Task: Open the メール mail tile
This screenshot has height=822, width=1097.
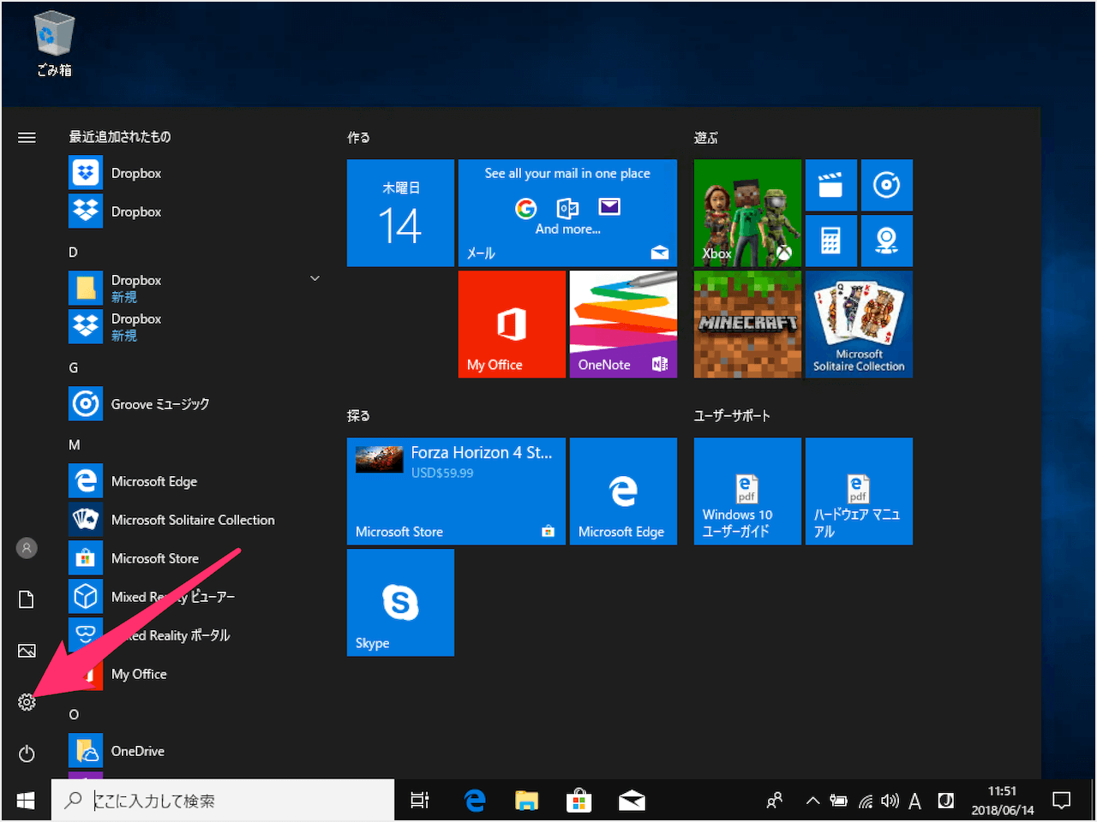Action: click(x=567, y=213)
